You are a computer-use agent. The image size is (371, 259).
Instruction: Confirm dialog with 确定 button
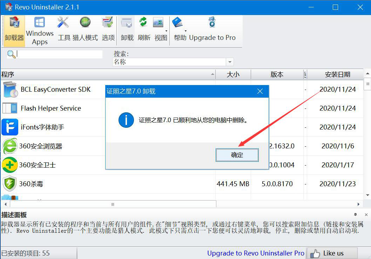[x=237, y=155]
